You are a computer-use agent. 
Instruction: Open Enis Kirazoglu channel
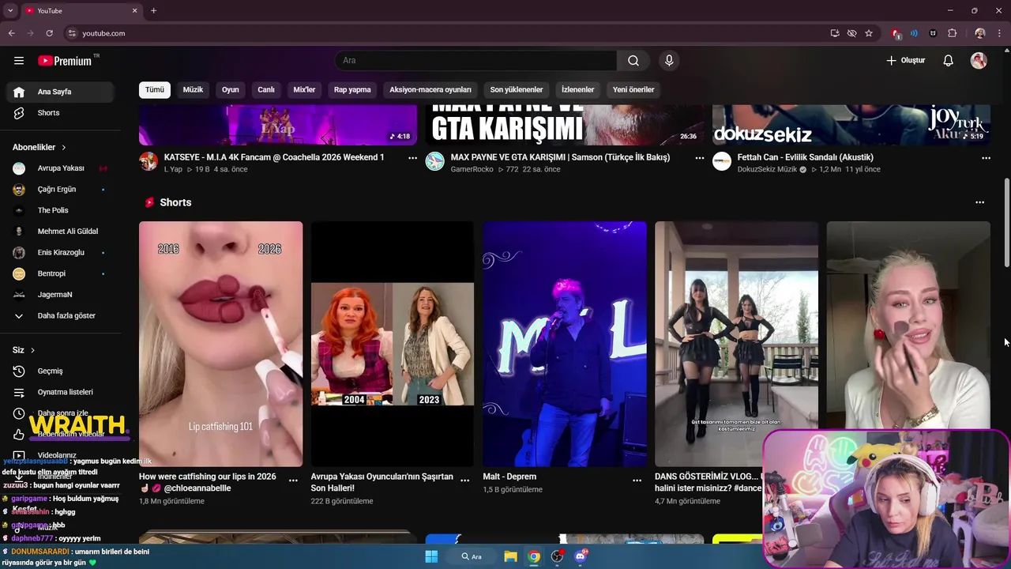[62, 253]
